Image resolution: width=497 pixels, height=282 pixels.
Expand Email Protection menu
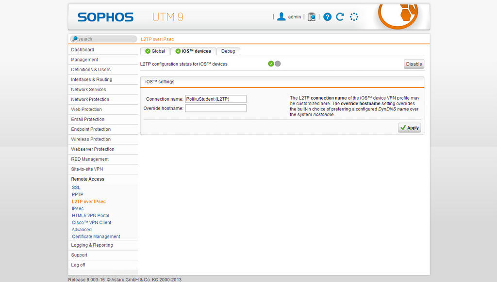(x=103, y=119)
